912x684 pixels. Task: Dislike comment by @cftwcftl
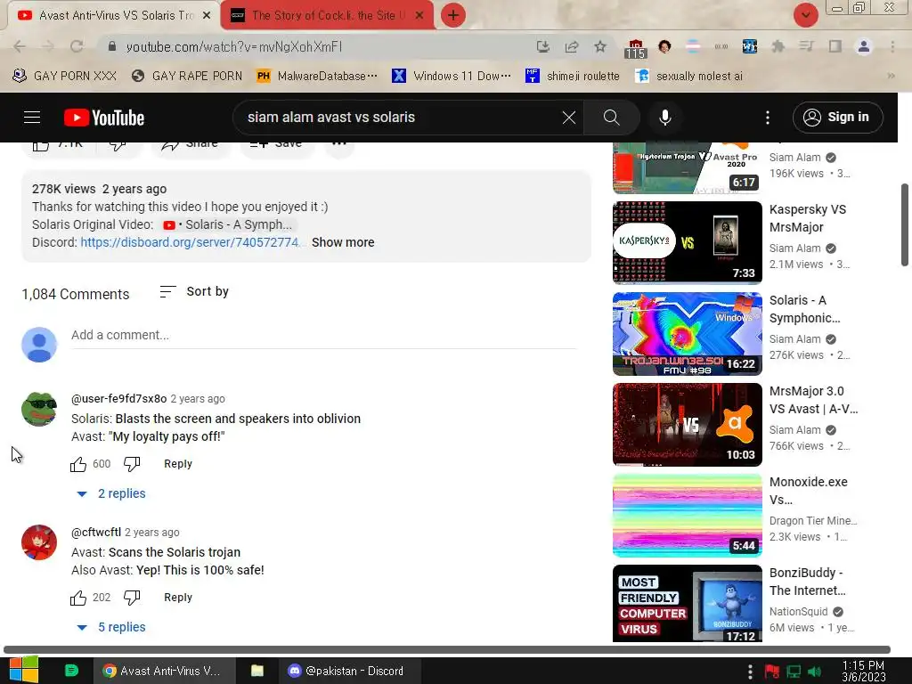132,598
